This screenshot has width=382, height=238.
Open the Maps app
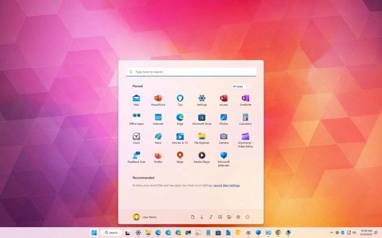pyautogui.click(x=180, y=157)
